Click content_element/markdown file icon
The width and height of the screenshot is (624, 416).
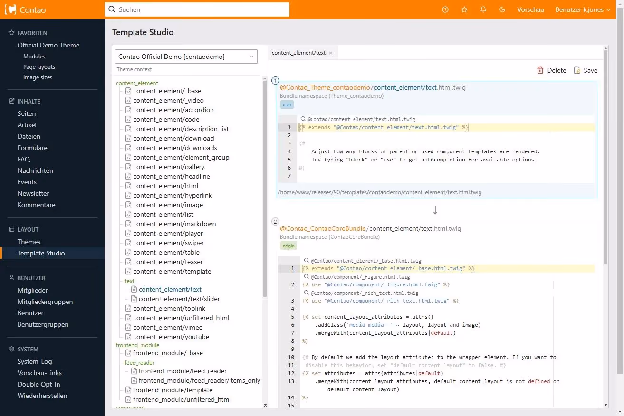click(x=128, y=224)
